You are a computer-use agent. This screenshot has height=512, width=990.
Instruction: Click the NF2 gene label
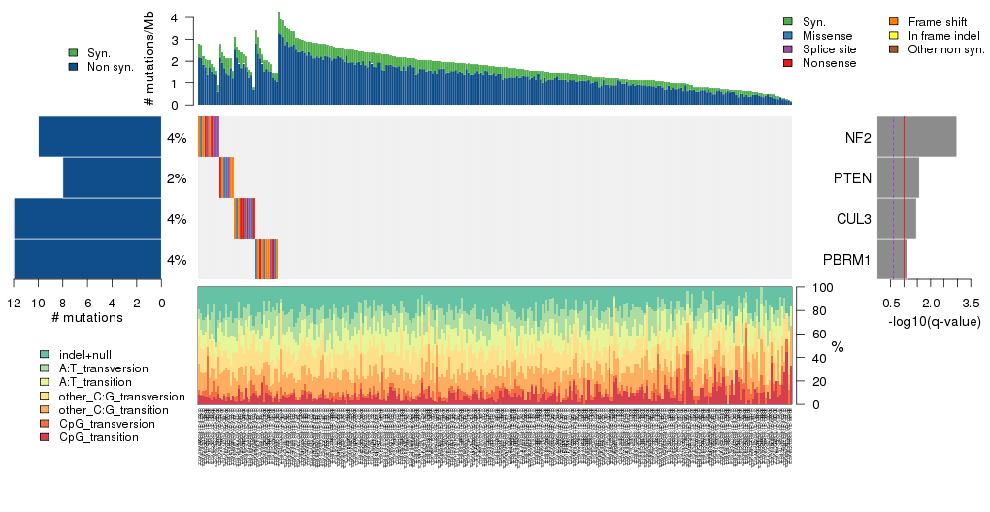[x=857, y=138]
